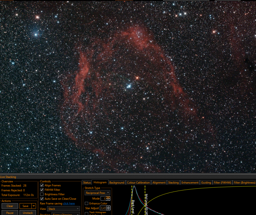Show the Enhancement tab
The height and width of the screenshot is (215, 256).
point(190,182)
